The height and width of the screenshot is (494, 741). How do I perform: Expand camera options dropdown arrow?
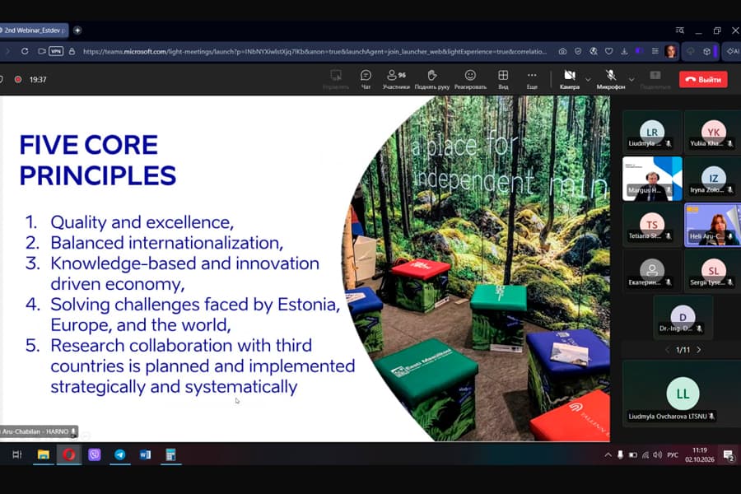tap(588, 79)
